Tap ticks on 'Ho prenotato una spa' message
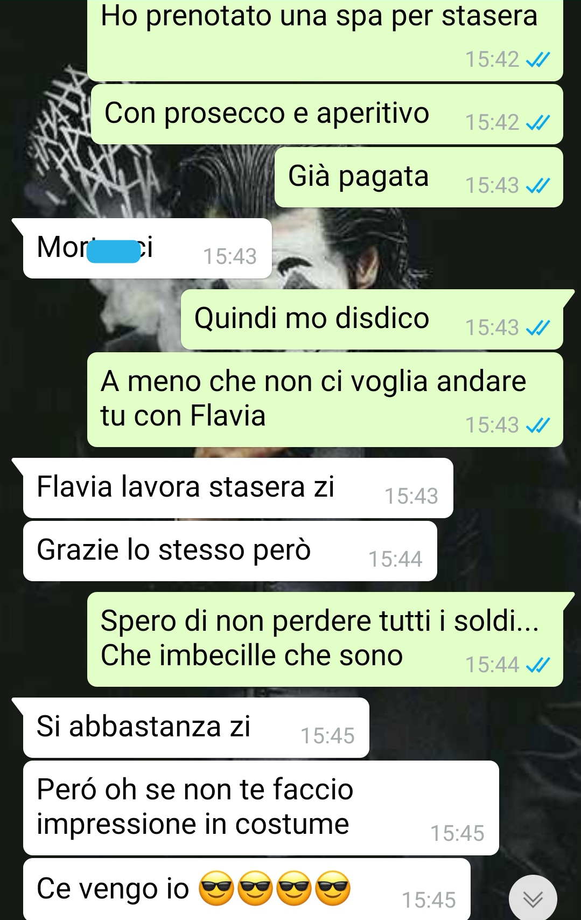581x920 pixels. coord(537,60)
